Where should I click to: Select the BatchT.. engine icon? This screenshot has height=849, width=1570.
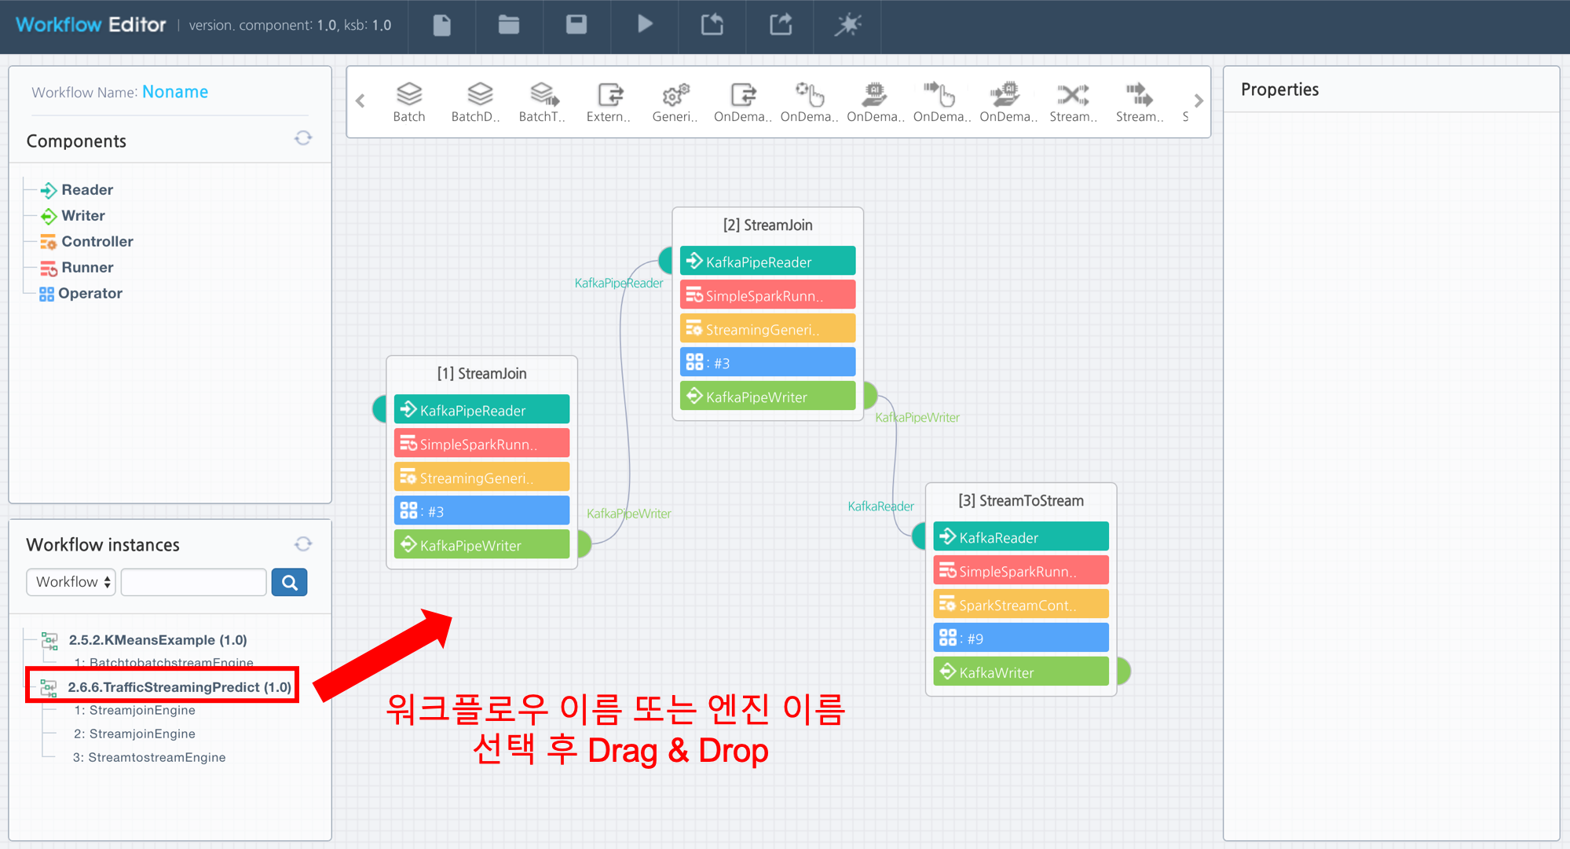[543, 102]
